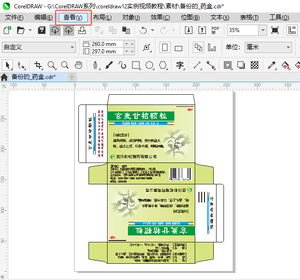Viewport: 300px width, 280px height.
Task: Open the 对象(J) menu
Action: tap(131, 18)
